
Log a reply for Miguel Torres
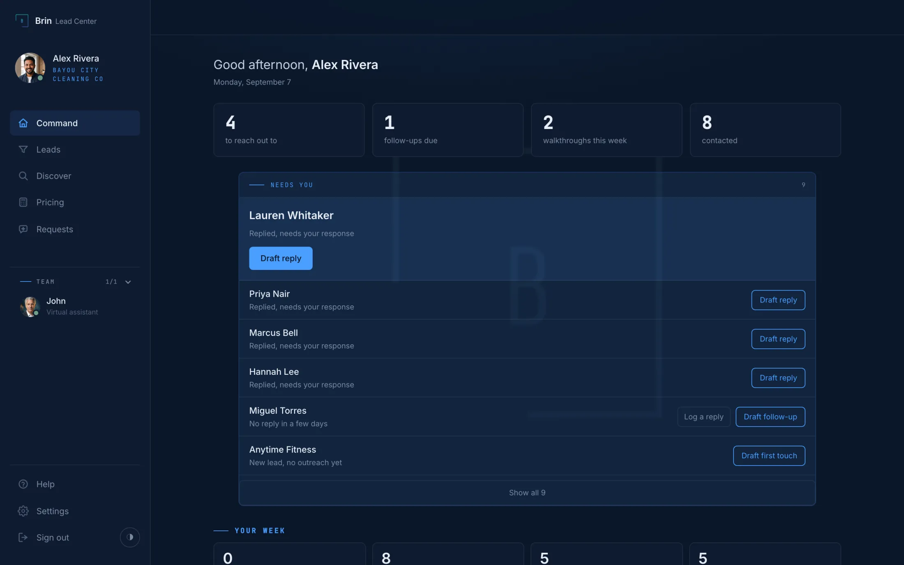703,417
